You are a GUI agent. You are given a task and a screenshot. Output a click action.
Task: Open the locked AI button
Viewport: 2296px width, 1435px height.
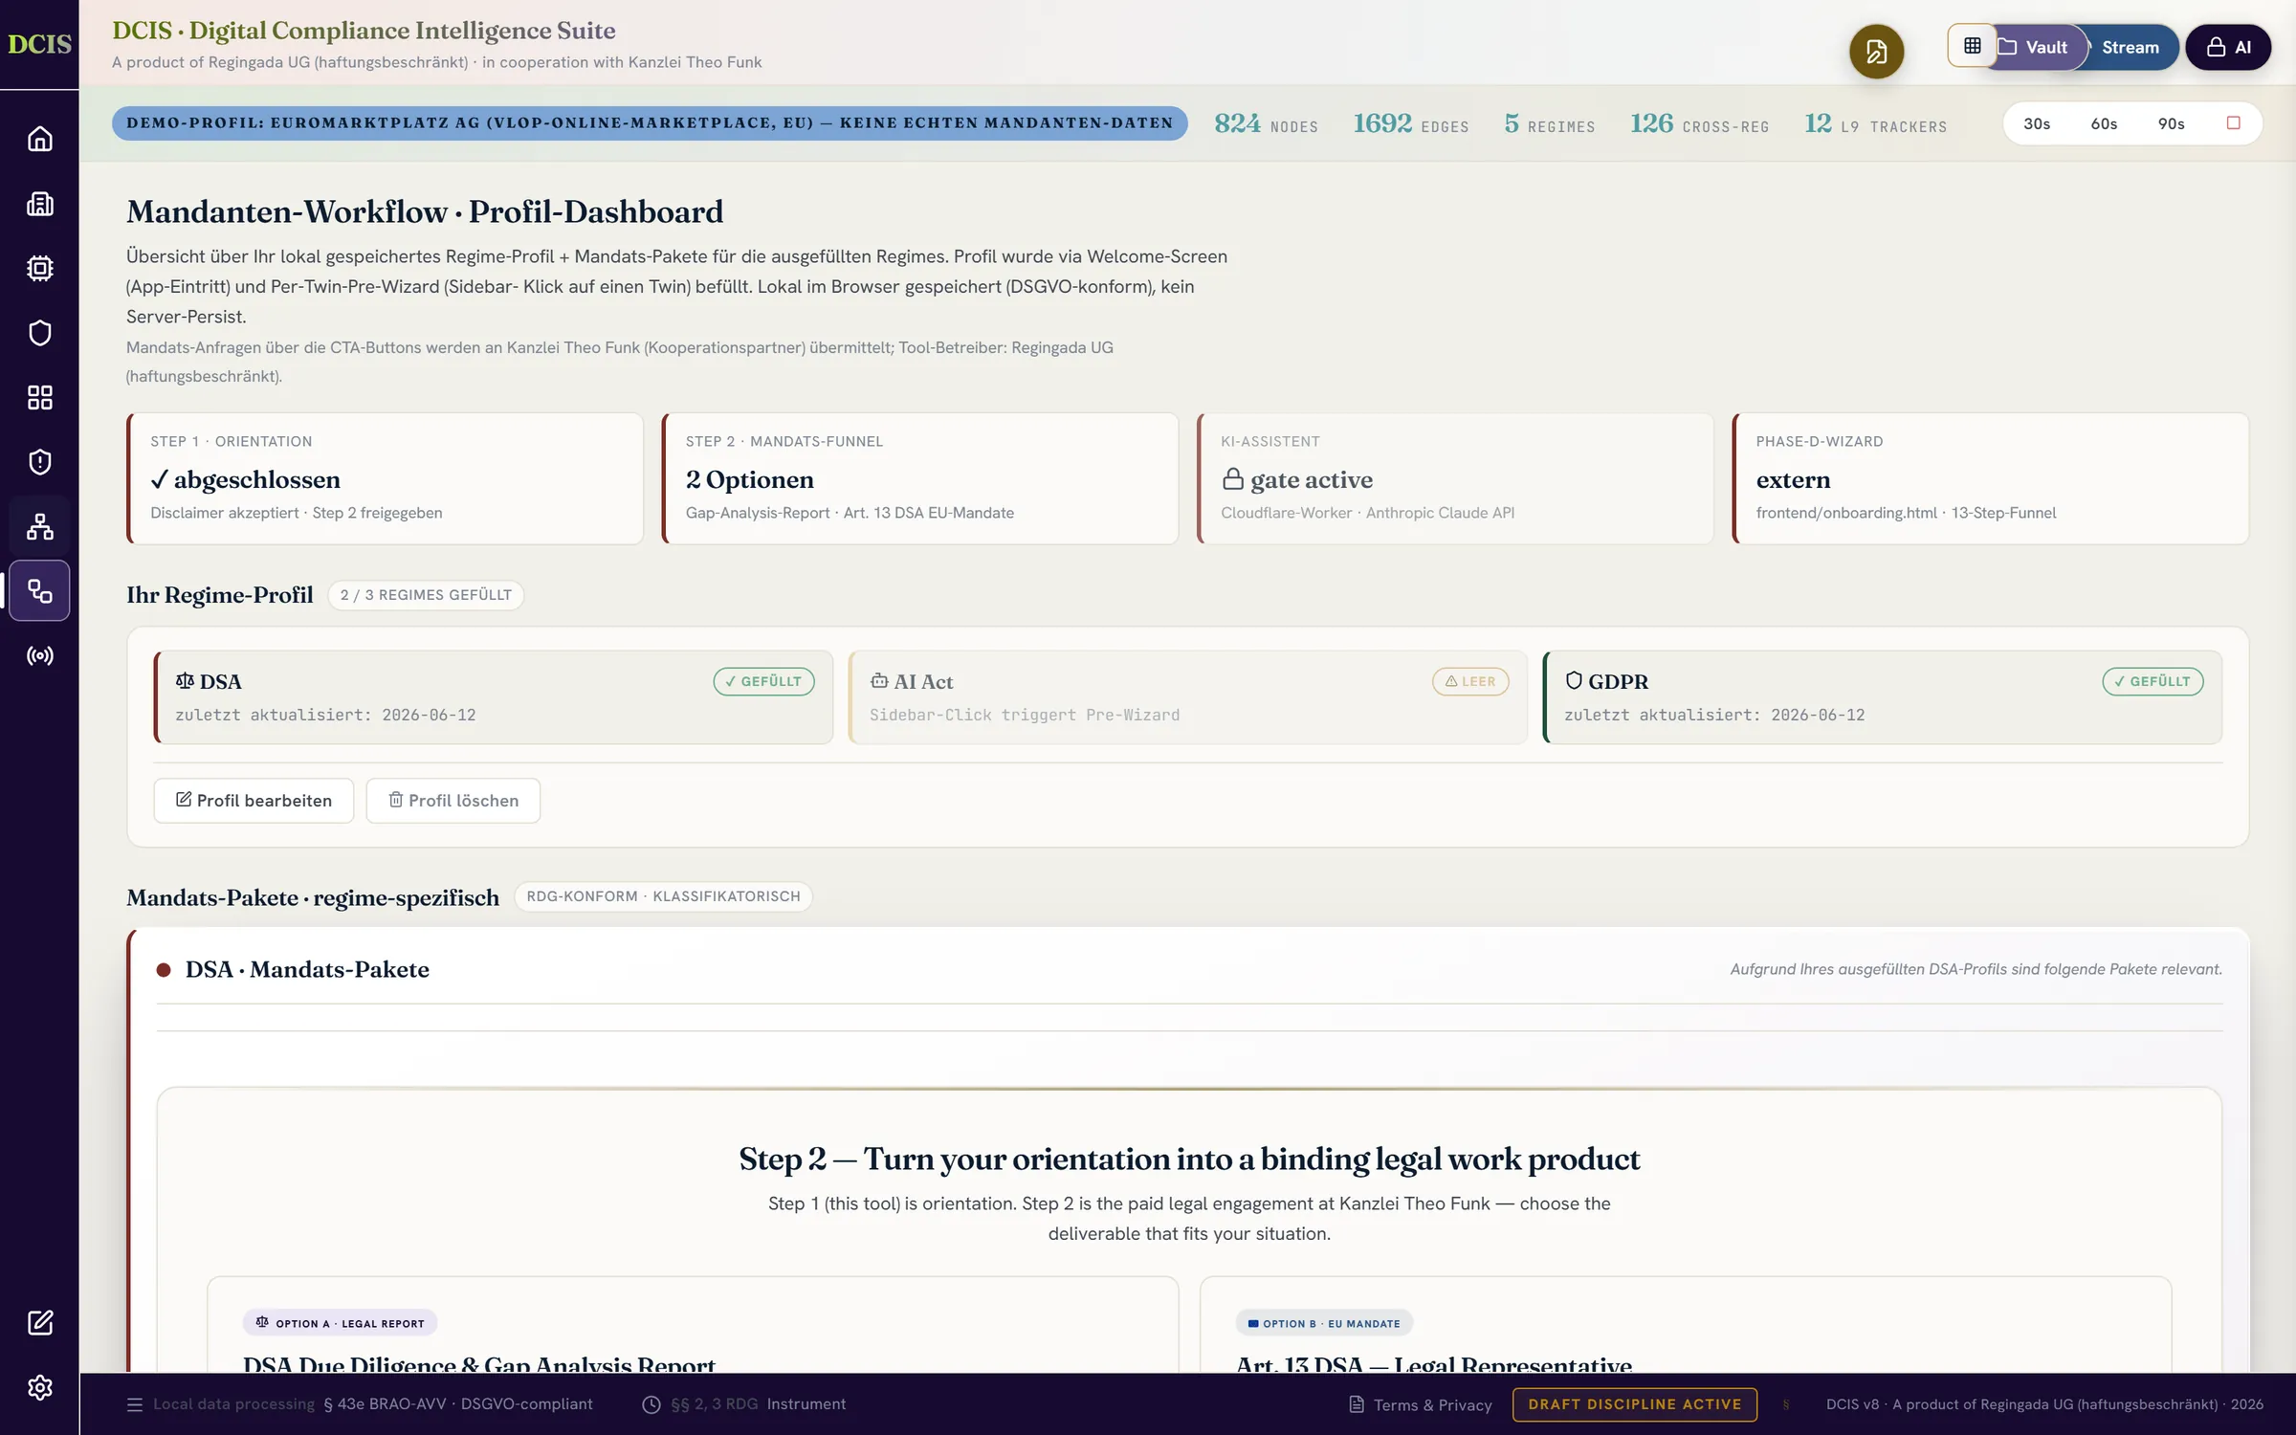[x=2228, y=47]
